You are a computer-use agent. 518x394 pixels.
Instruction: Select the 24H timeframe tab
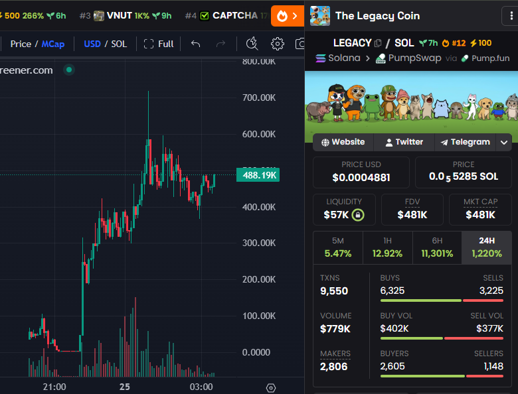(487, 247)
